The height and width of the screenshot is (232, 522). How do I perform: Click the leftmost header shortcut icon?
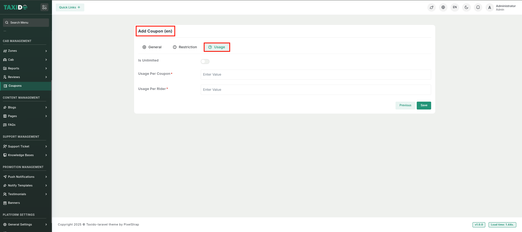[x=431, y=7]
